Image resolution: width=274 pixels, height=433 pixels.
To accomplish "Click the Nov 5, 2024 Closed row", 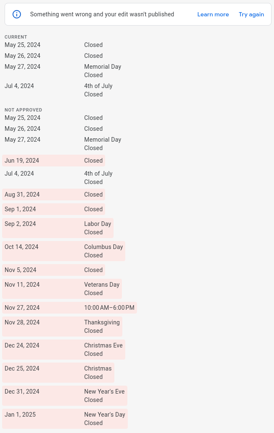I will pyautogui.click(x=54, y=270).
